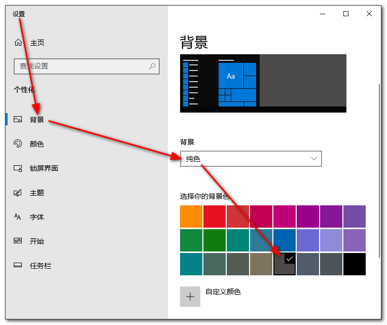Maximize the Settings window

tap(346, 14)
